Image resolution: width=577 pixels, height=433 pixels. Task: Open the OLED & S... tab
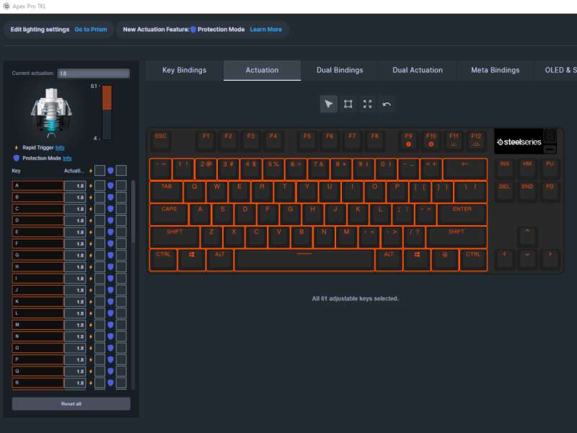coord(560,70)
